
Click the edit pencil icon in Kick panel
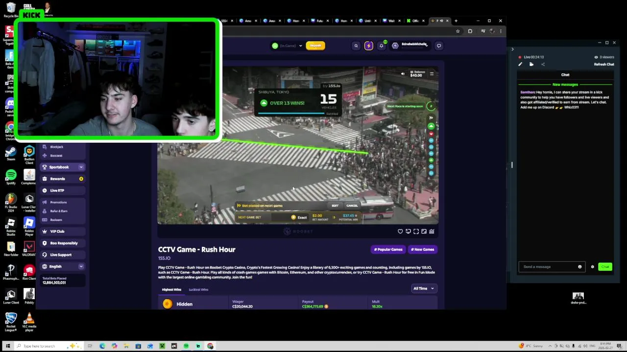(x=520, y=65)
